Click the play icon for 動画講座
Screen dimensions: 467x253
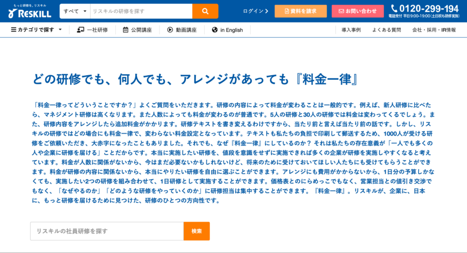[170, 30]
